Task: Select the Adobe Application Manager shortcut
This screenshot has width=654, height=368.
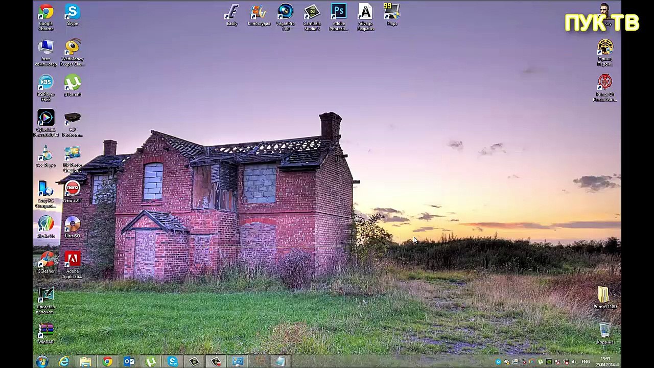Action: point(72,265)
